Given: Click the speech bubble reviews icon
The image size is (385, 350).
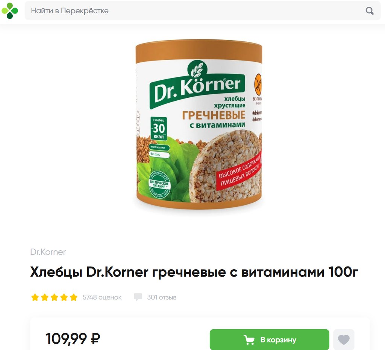Looking at the screenshot, I should point(138,297).
